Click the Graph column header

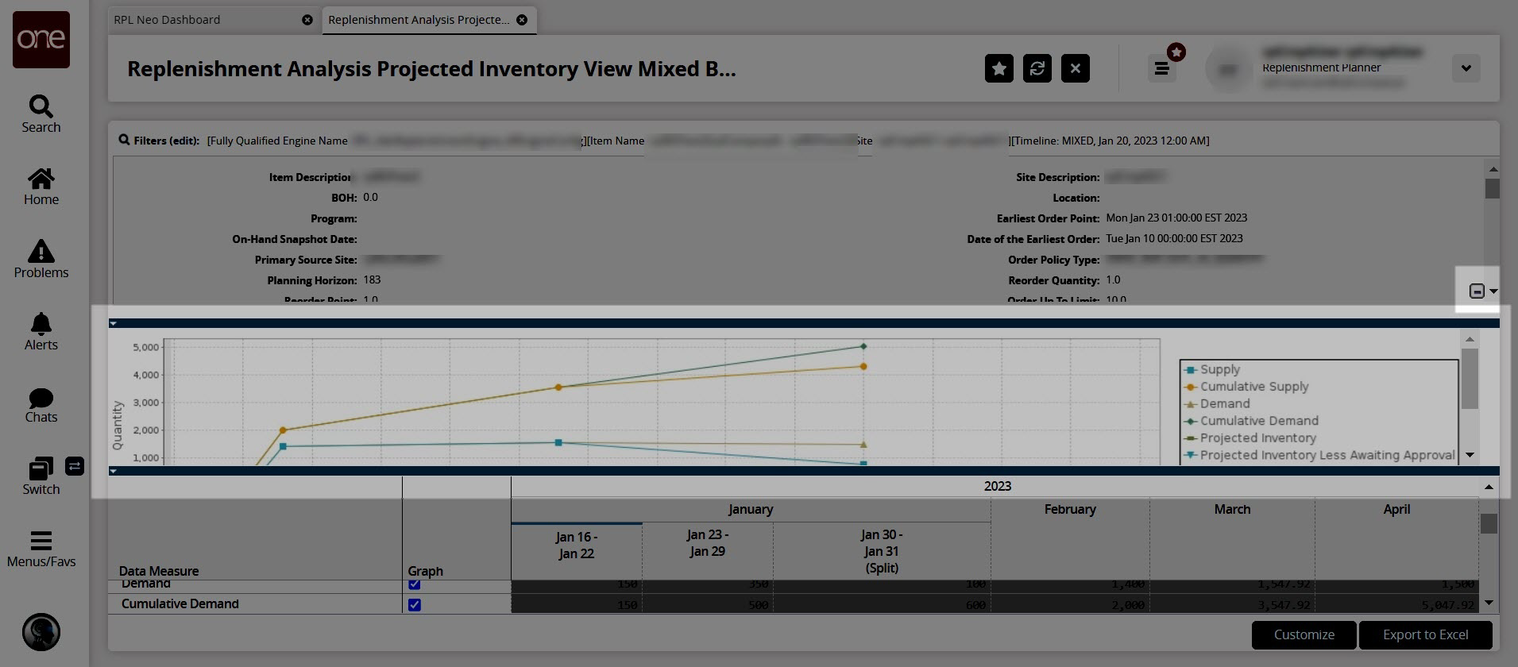pyautogui.click(x=426, y=571)
